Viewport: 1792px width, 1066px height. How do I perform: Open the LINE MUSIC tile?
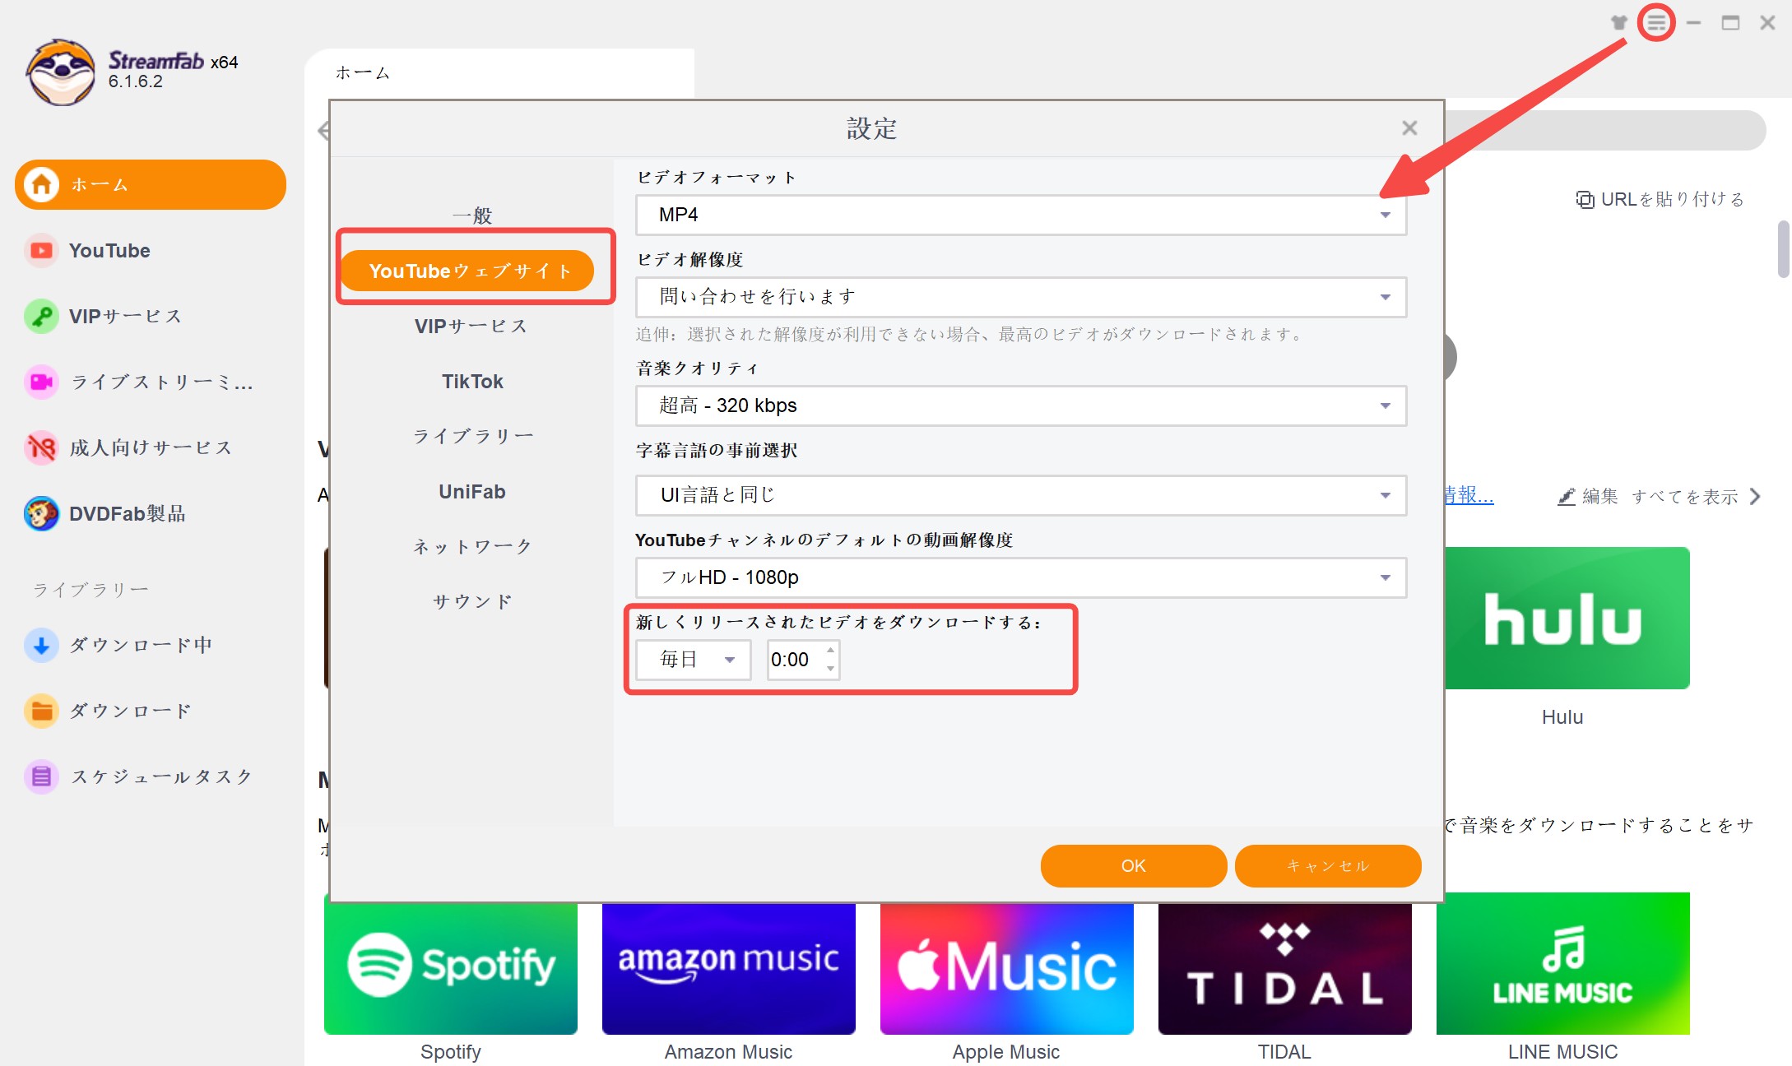[x=1563, y=963]
